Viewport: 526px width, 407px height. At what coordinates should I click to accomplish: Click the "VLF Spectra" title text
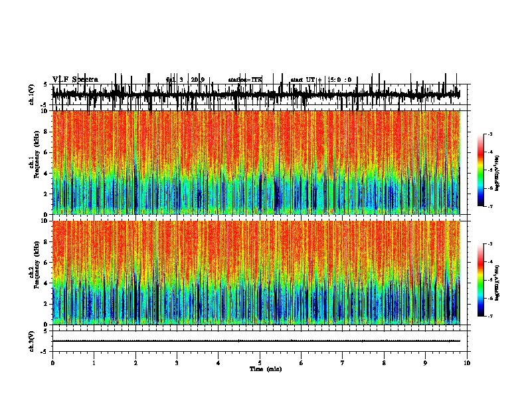(x=75, y=80)
